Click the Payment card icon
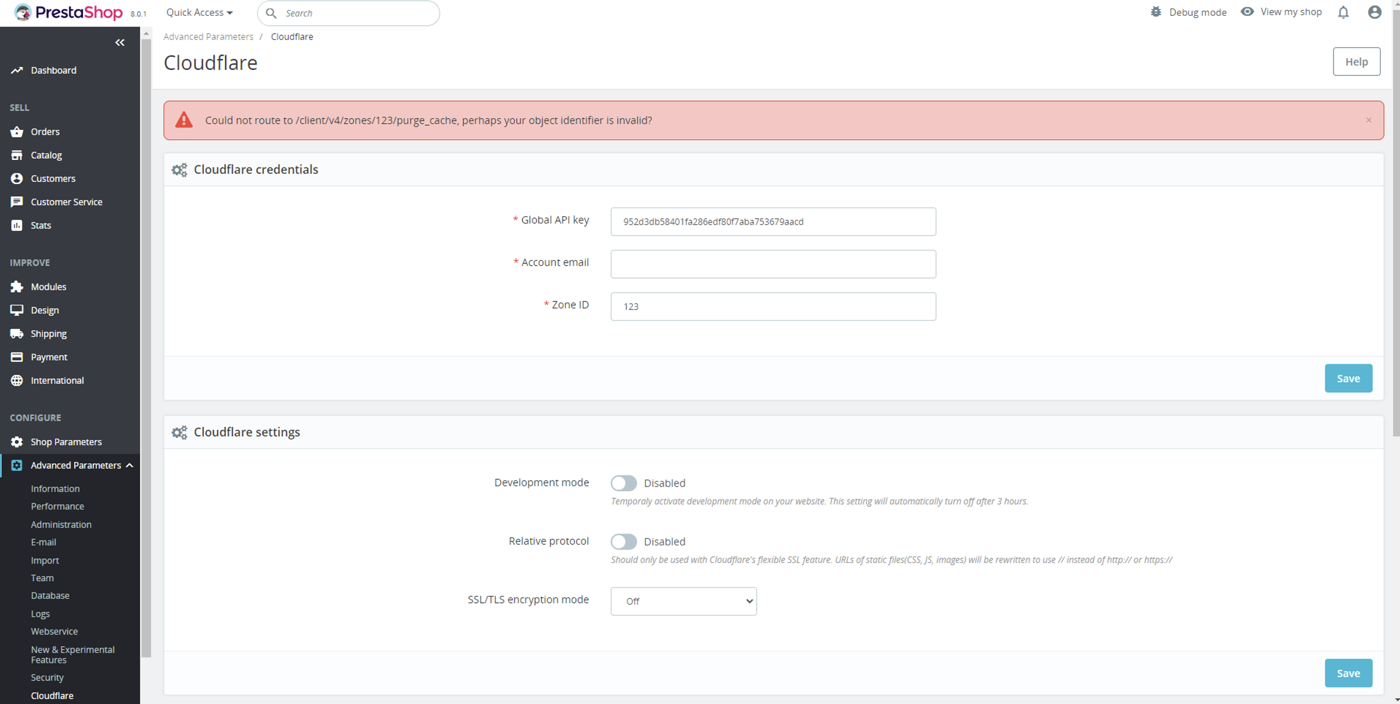 [16, 357]
